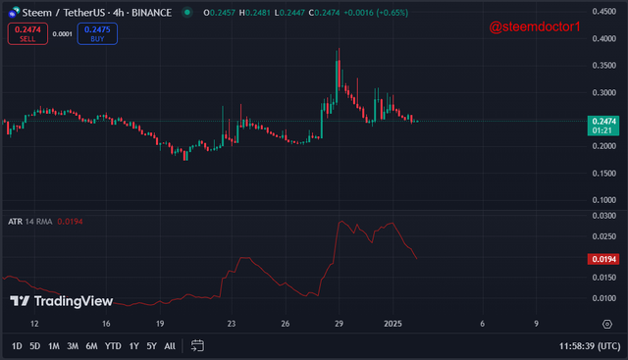628x360 pixels.
Task: Click the date label 9 on time axis
Action: click(537, 324)
